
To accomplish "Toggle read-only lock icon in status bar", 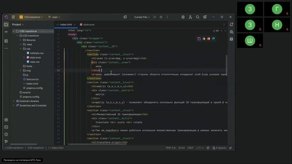I will click(230, 148).
